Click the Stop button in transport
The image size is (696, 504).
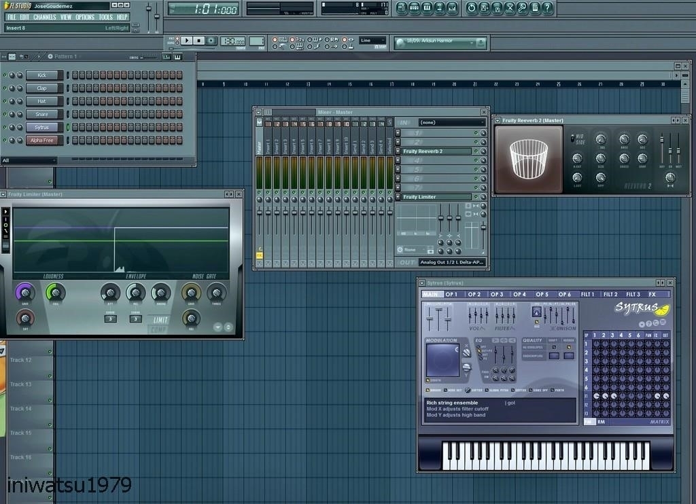tap(199, 41)
